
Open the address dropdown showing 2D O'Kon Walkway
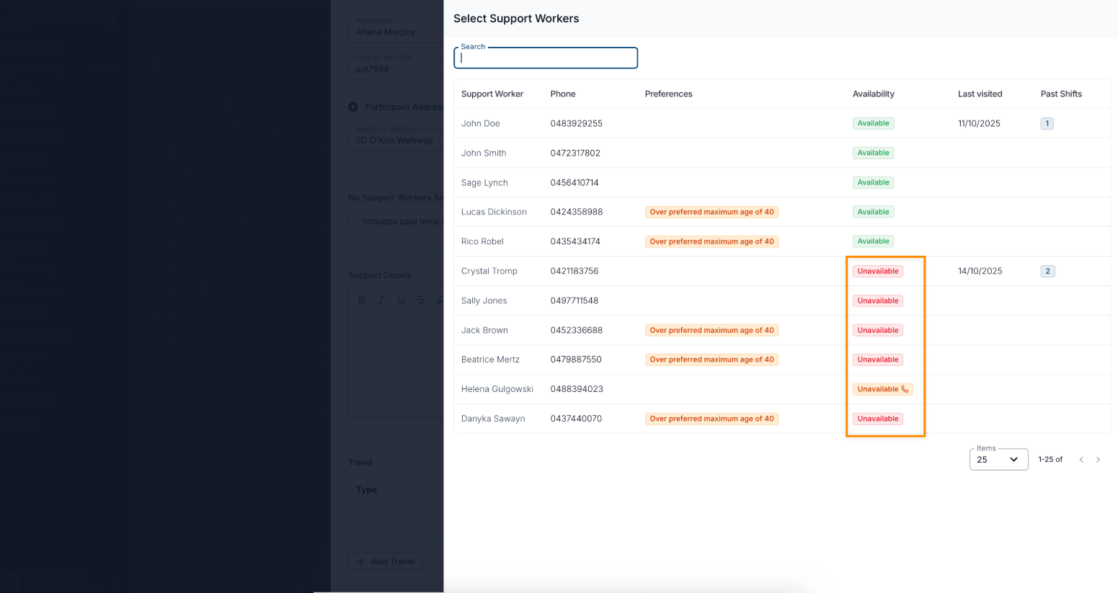[x=396, y=141]
